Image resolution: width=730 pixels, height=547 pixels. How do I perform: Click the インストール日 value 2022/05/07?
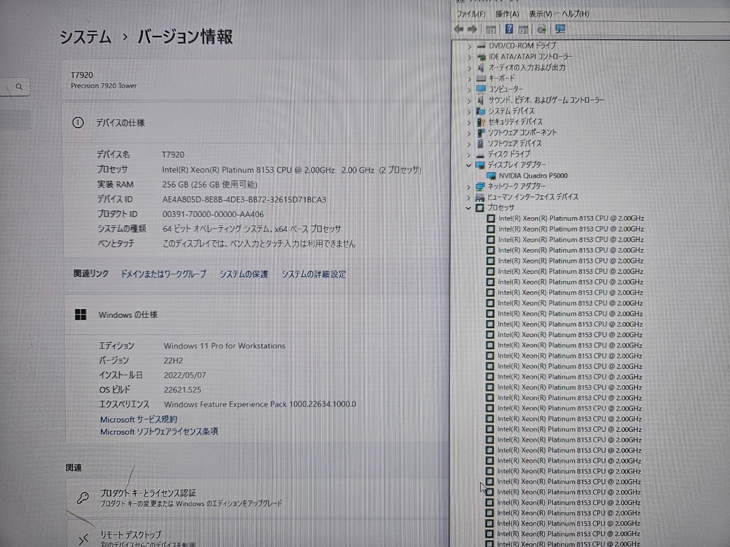tap(185, 375)
